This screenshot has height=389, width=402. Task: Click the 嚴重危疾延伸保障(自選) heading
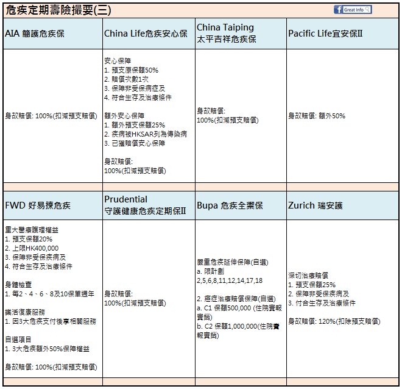coord(233,262)
